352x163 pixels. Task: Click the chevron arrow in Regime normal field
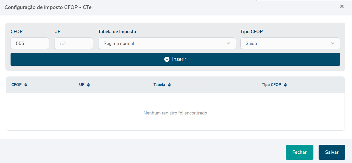click(228, 43)
